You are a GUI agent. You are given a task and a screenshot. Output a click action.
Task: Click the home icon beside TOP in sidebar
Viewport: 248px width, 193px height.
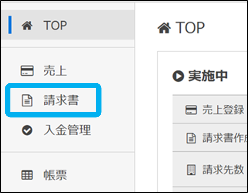pos(27,26)
